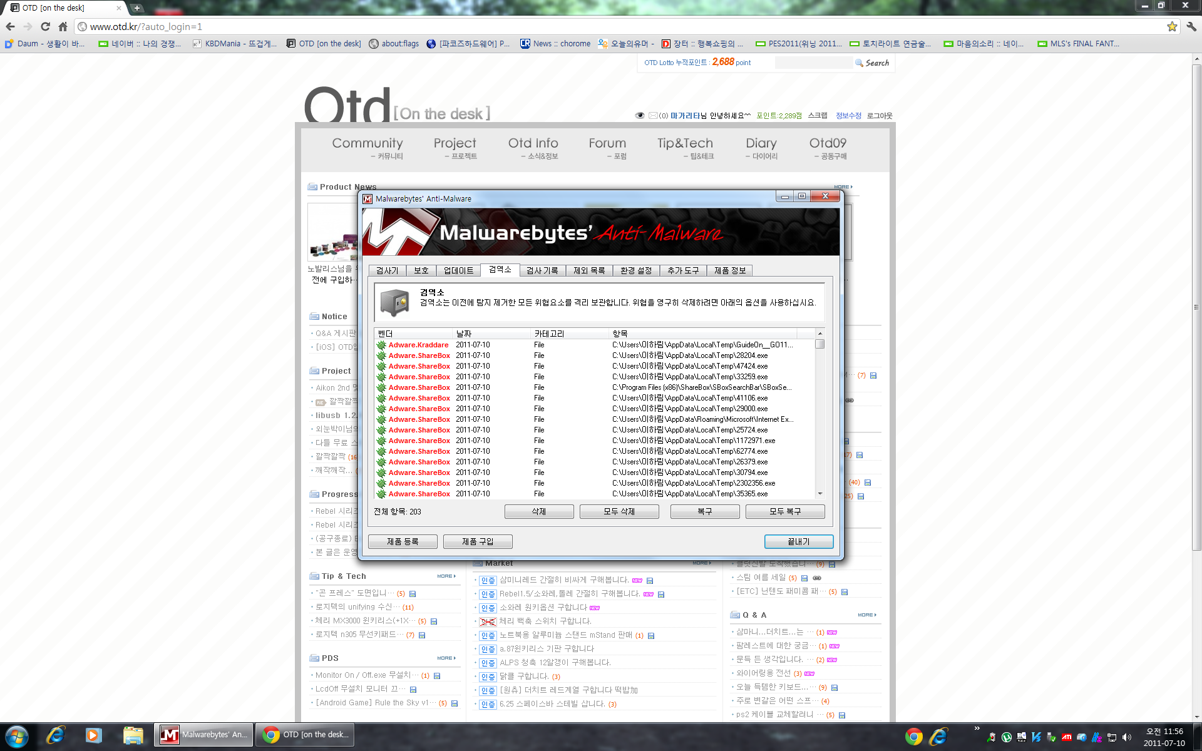Switch to 검사 기록 logs tab
The width and height of the screenshot is (1202, 751).
[542, 270]
